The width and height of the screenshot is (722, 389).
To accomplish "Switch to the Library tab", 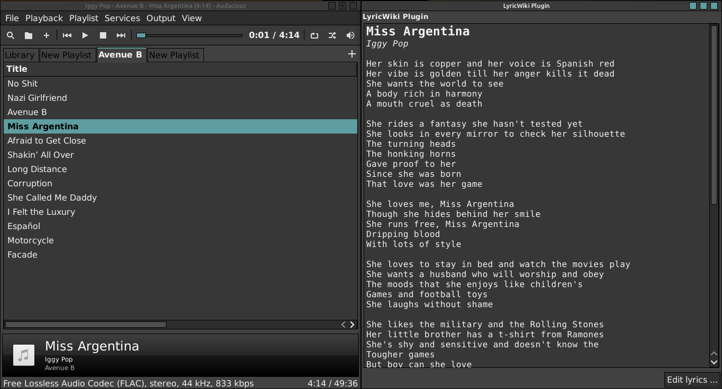I will coord(20,55).
